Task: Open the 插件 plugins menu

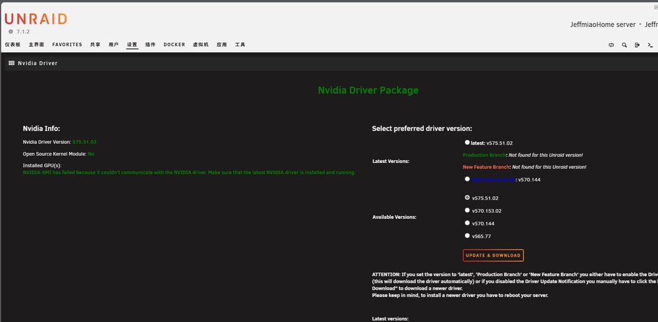Action: (x=150, y=45)
